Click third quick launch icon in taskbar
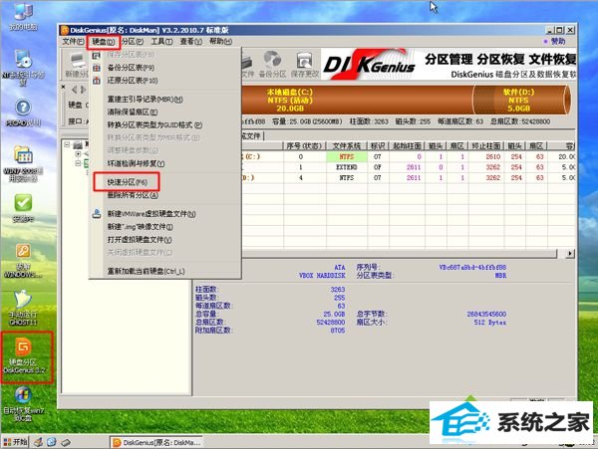 point(66,442)
